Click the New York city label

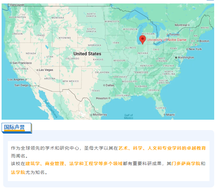point(195,49)
